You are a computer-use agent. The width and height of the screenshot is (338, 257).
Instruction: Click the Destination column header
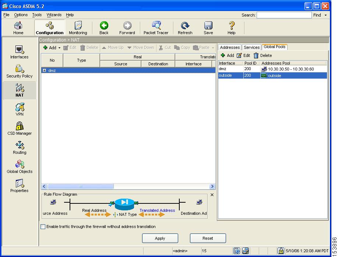click(x=158, y=64)
